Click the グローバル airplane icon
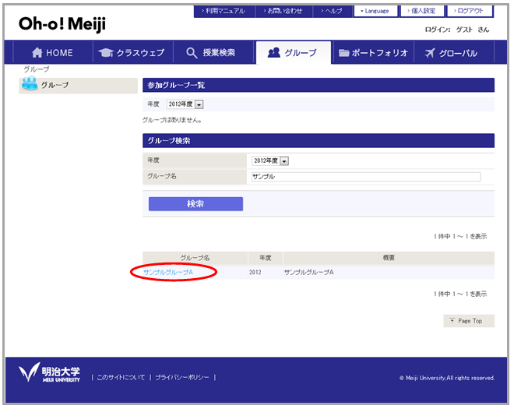514x409 pixels. click(429, 53)
